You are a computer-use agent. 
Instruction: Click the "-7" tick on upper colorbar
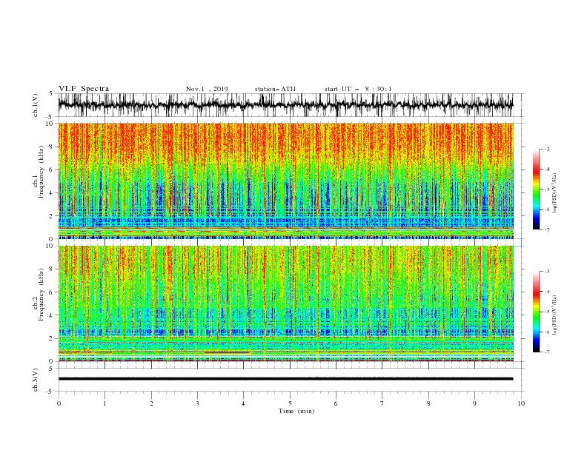pos(546,229)
